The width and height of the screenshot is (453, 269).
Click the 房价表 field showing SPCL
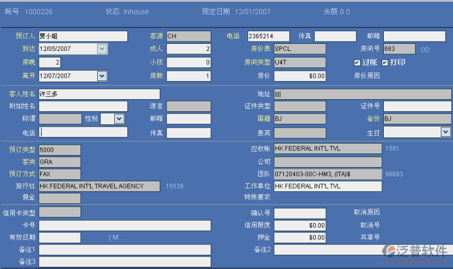[x=300, y=49]
